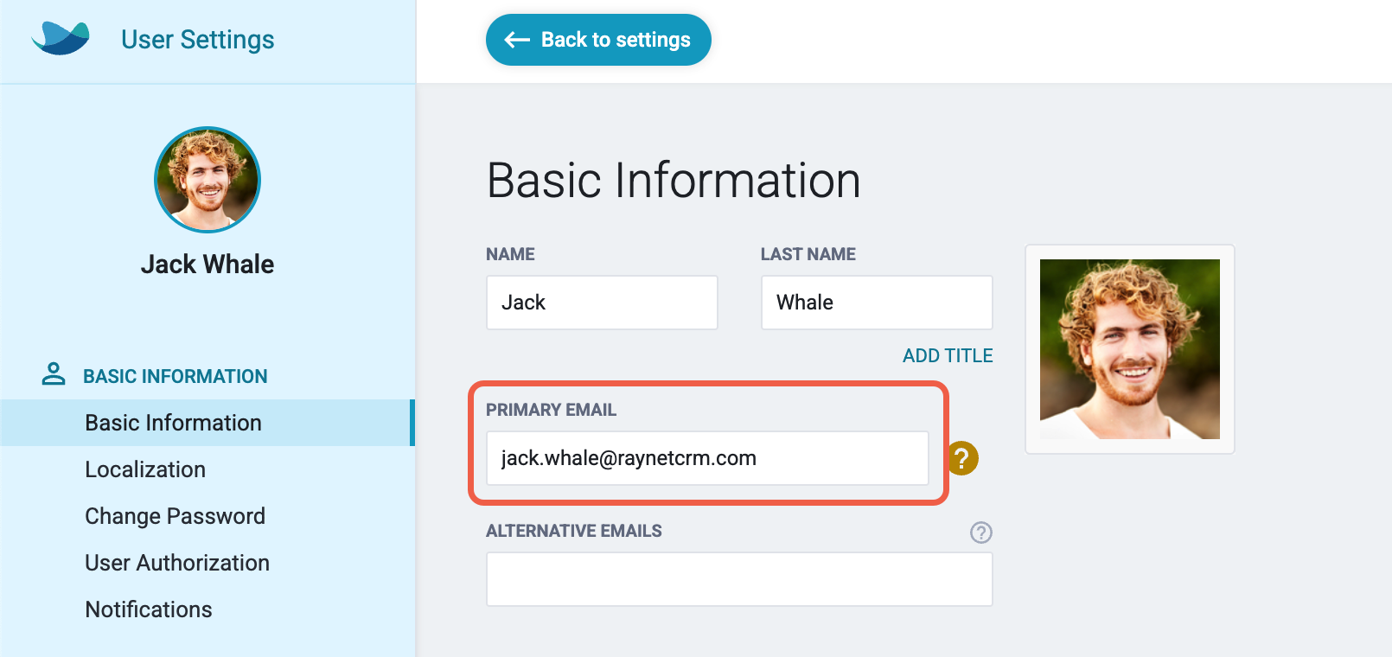Click the person icon next to BASIC INFORMATION
1392x657 pixels.
pos(54,374)
